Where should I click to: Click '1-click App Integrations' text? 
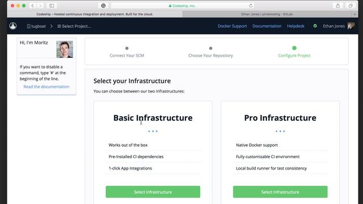pyautogui.click(x=130, y=168)
